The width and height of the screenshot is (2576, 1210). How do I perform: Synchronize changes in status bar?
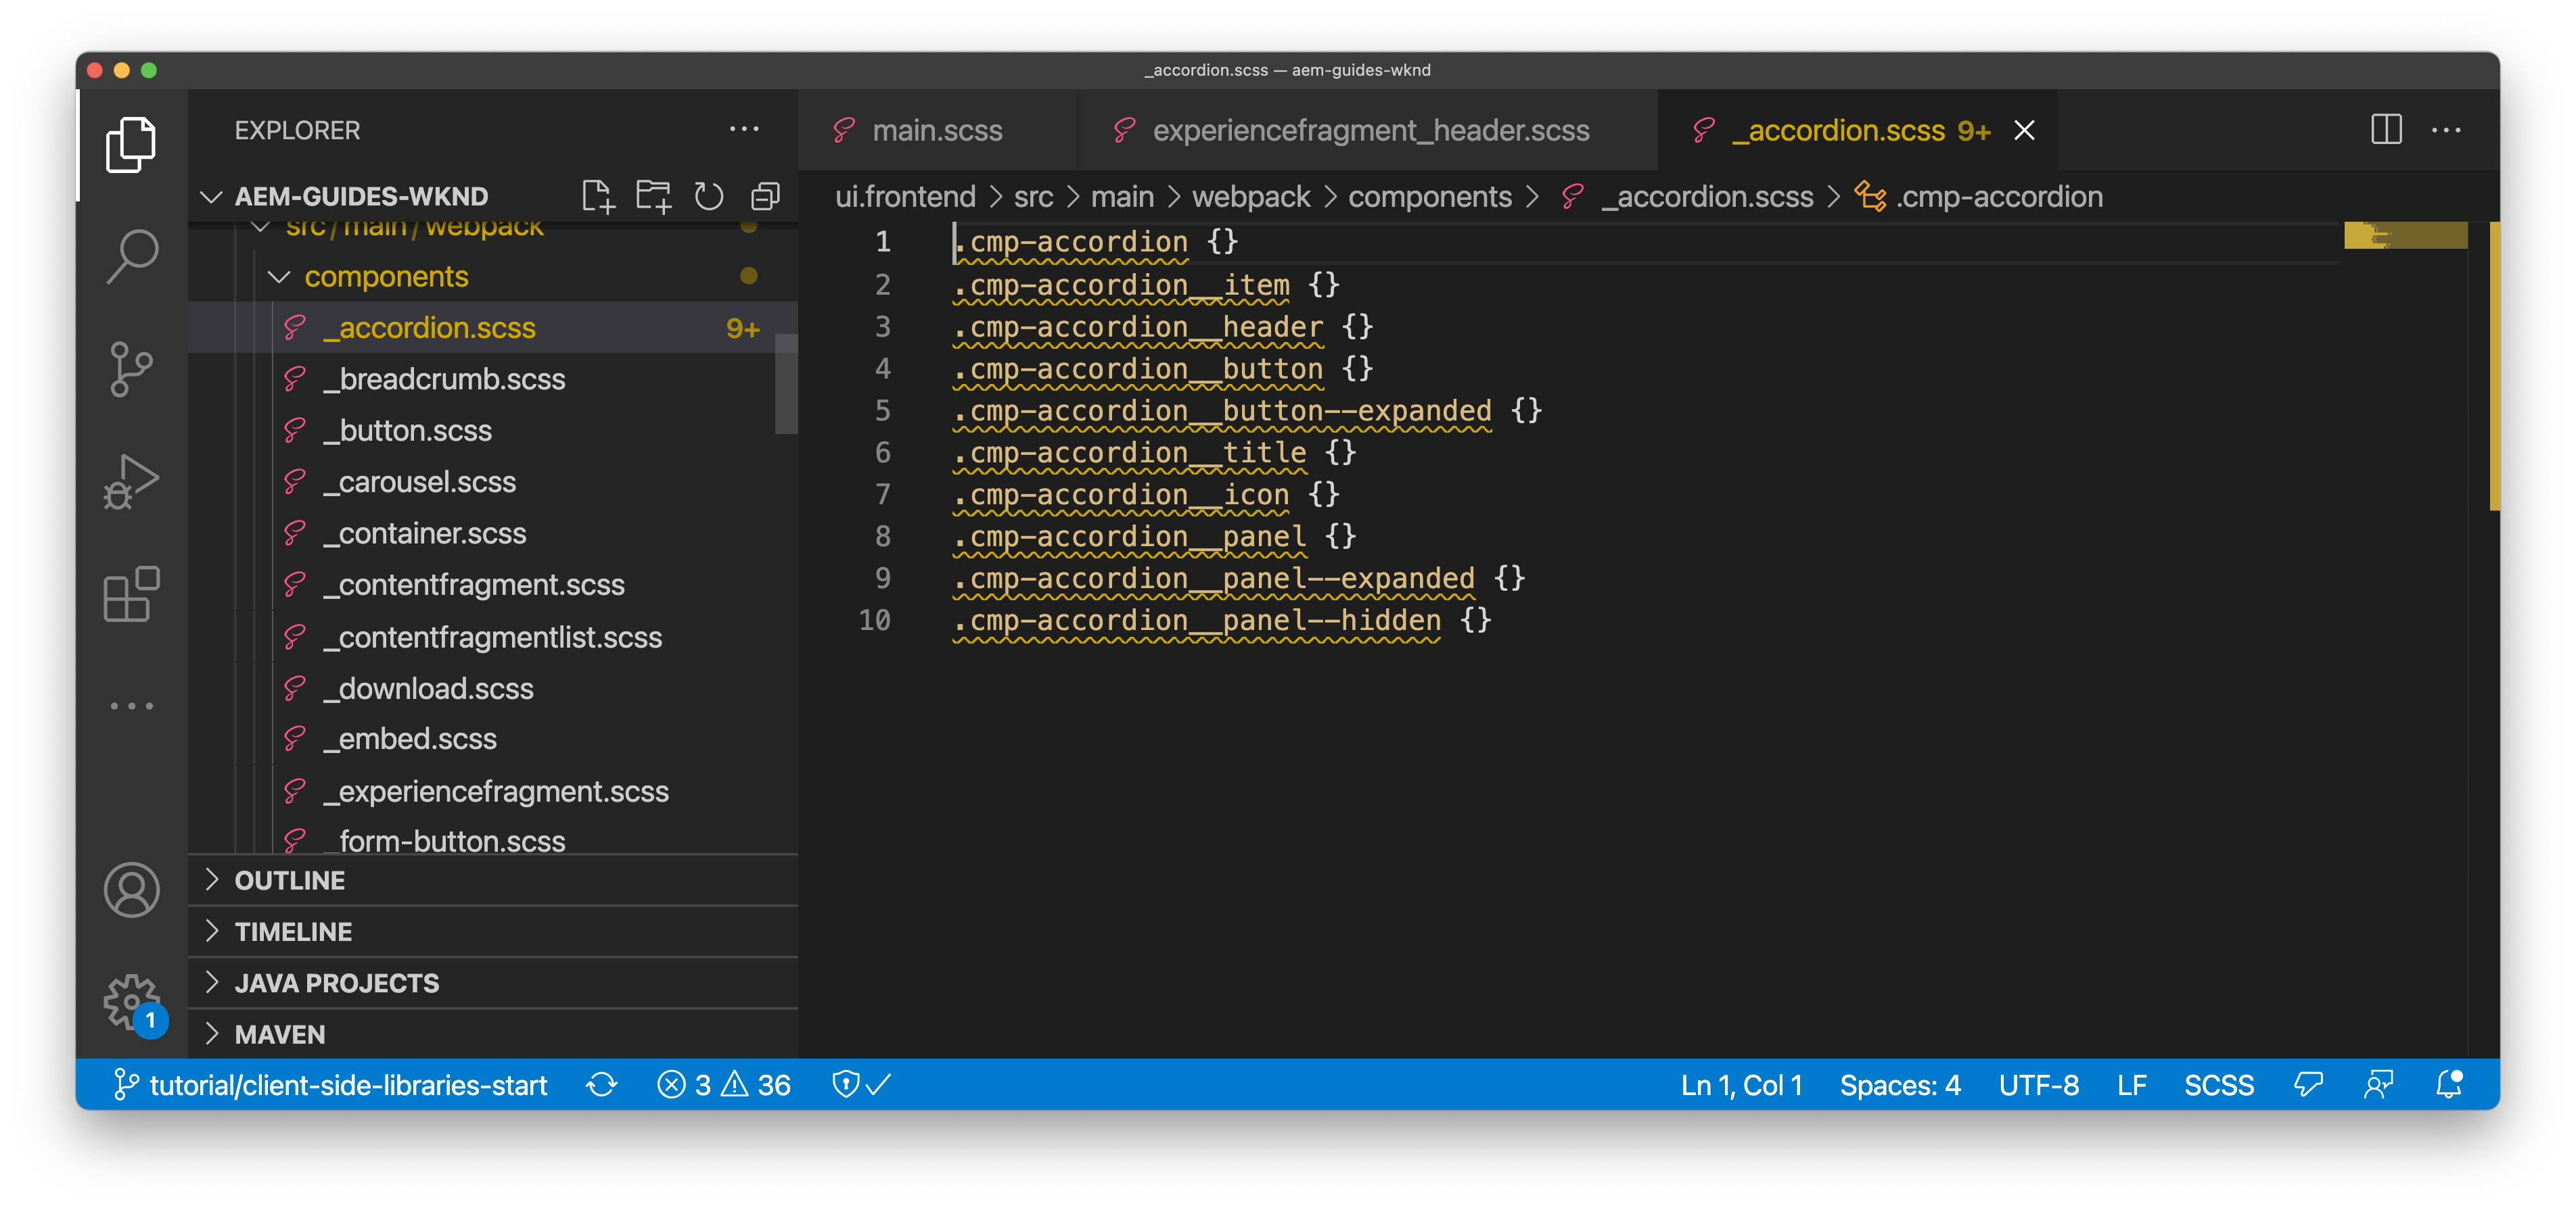602,1085
